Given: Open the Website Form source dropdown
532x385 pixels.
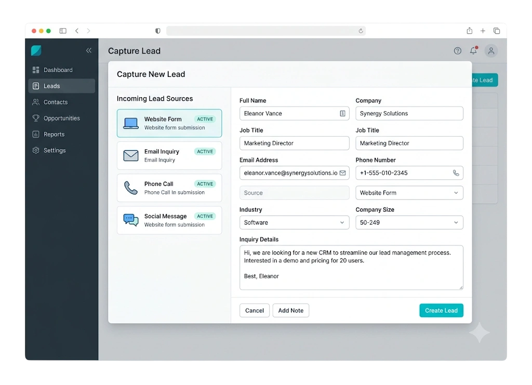Looking at the screenshot, I should (x=409, y=193).
